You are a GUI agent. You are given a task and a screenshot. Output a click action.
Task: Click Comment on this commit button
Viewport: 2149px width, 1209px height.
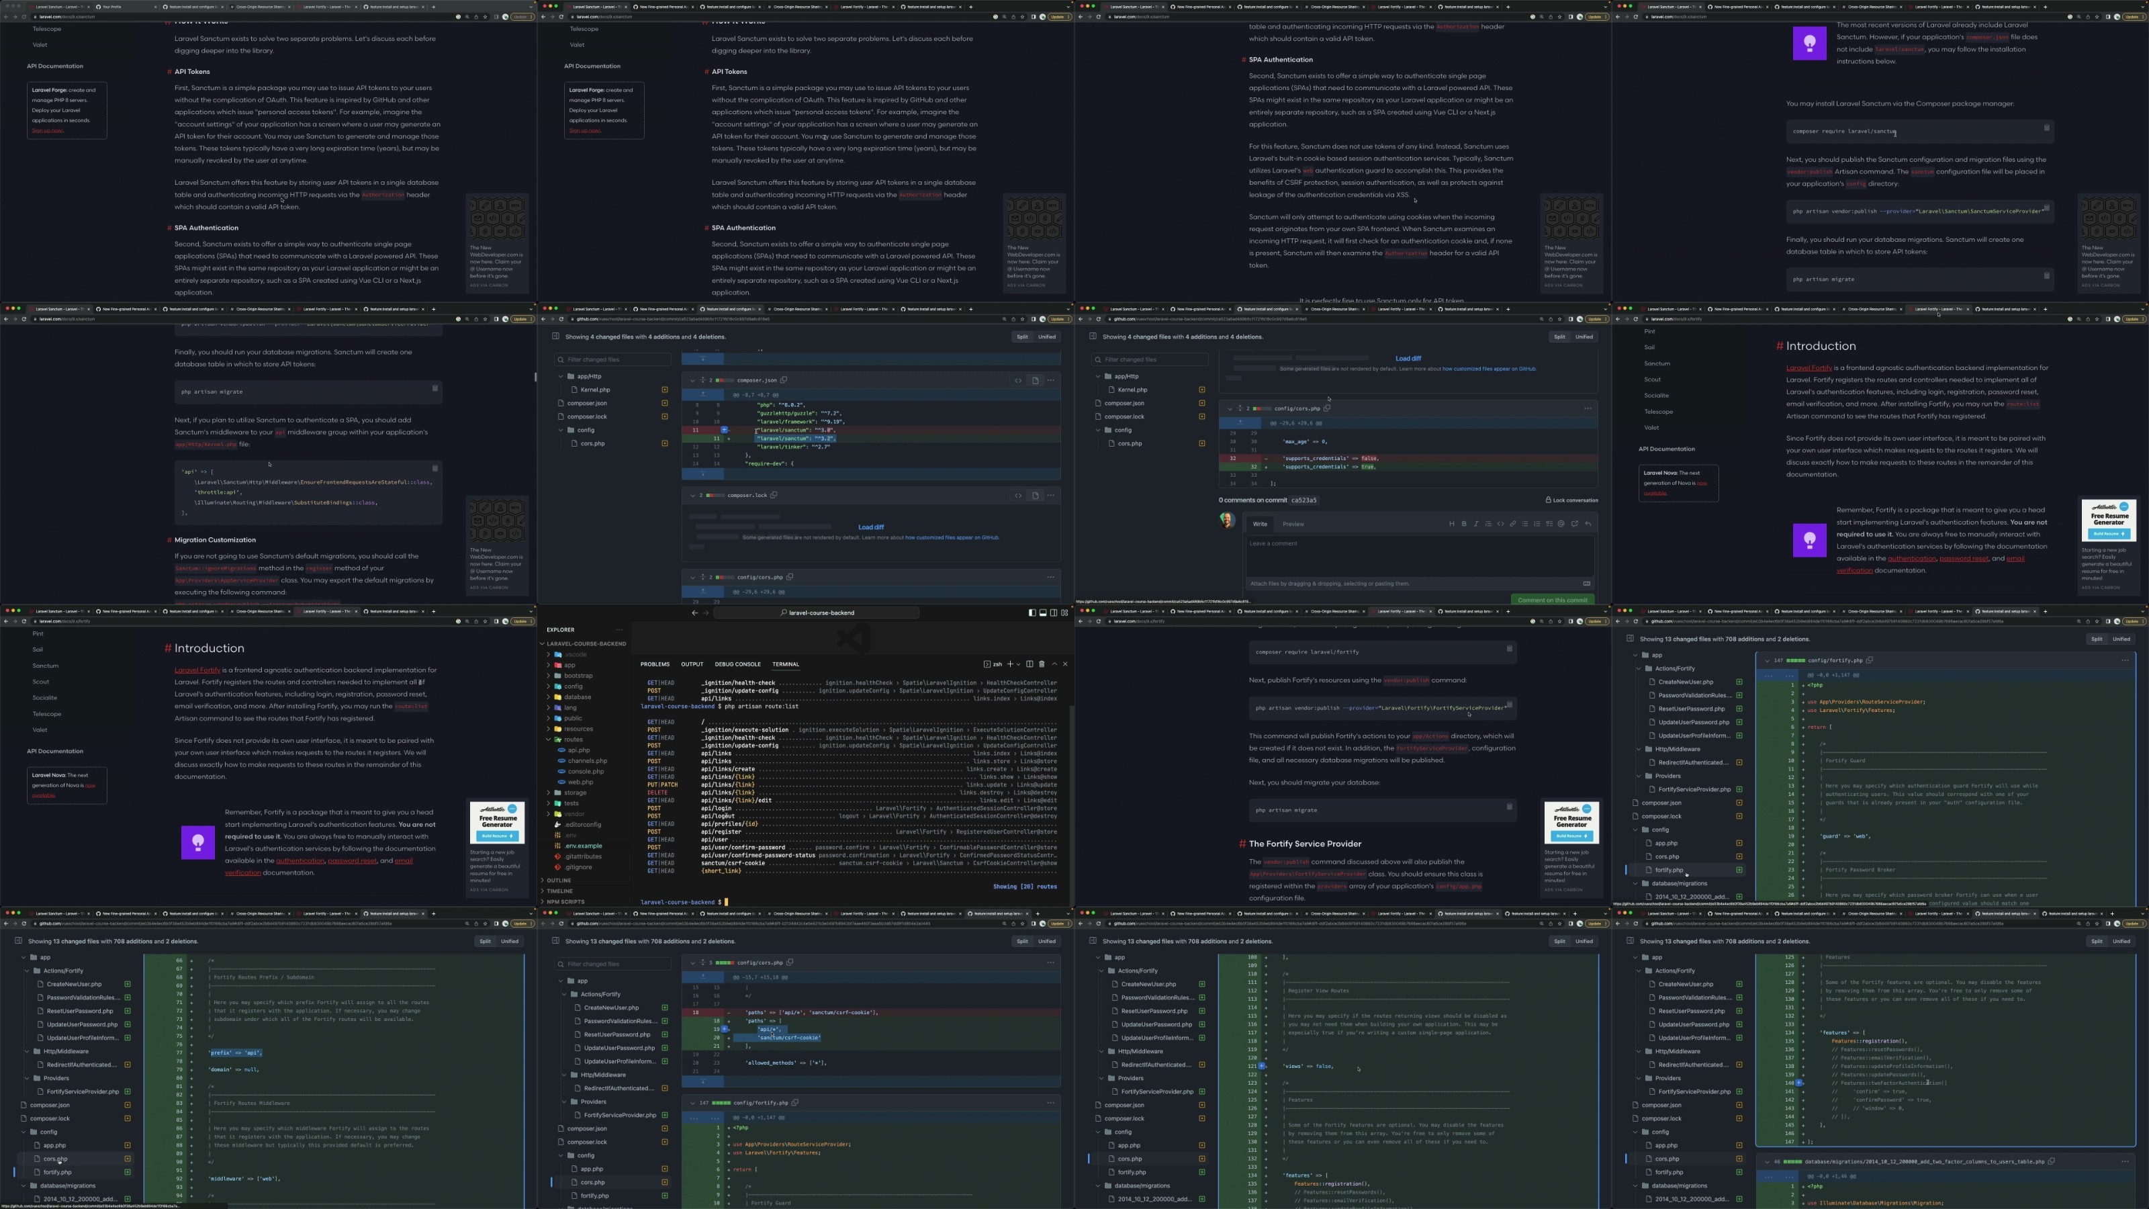(x=1552, y=600)
